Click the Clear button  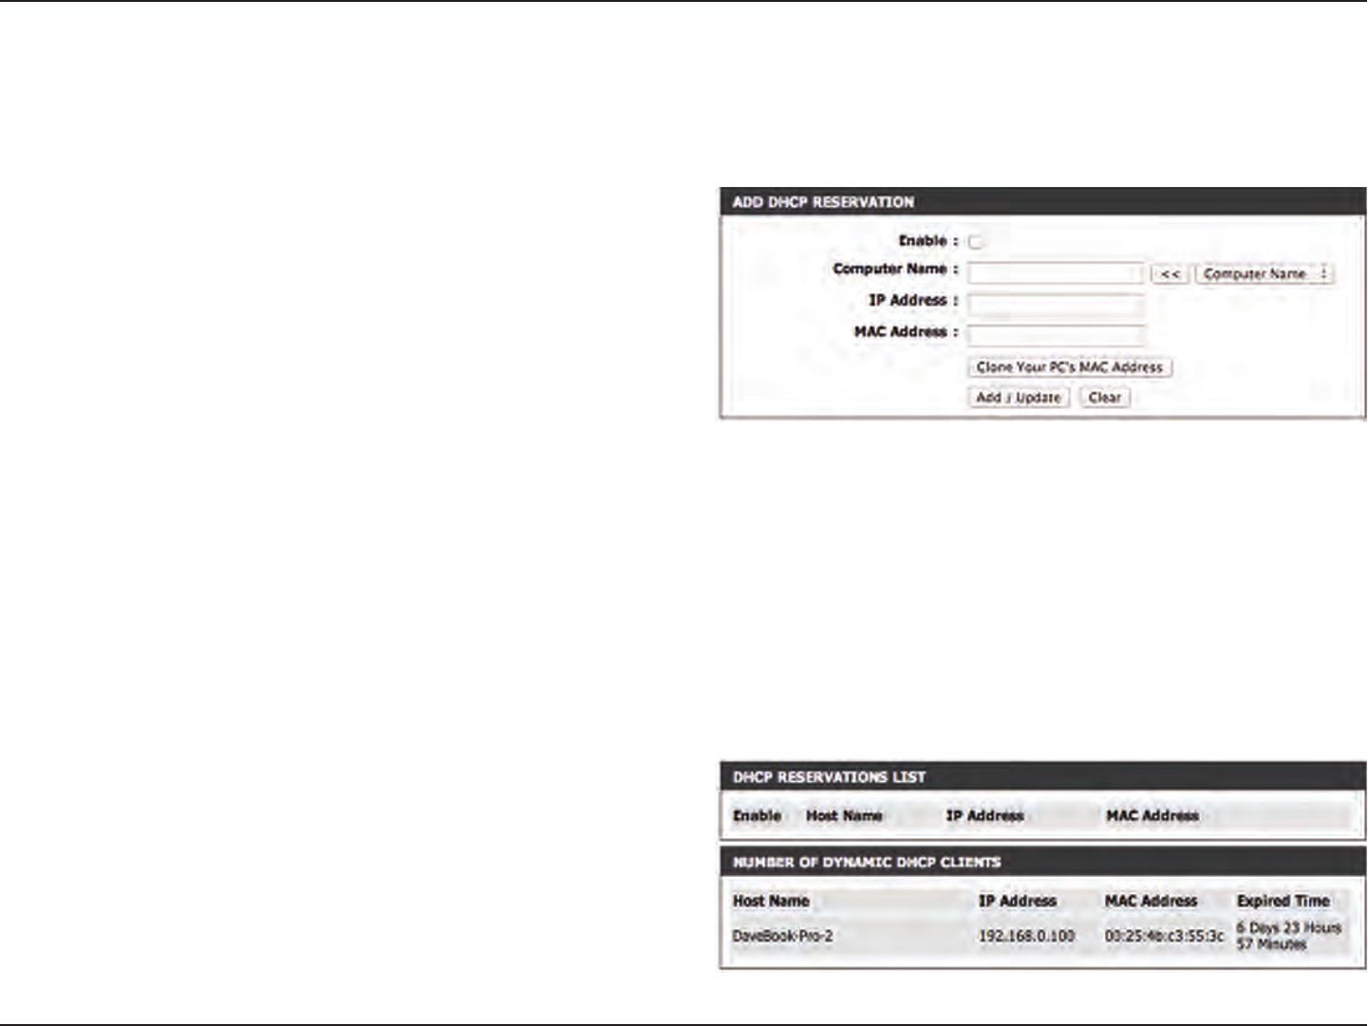click(1105, 398)
